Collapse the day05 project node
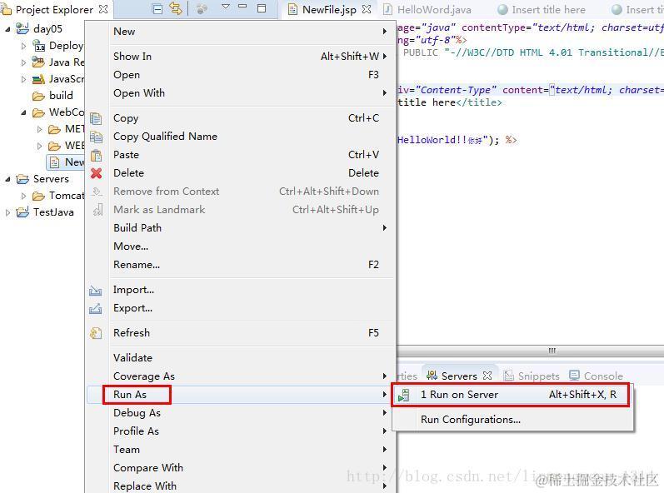Viewport: 664px width, 493px height. click(7, 29)
